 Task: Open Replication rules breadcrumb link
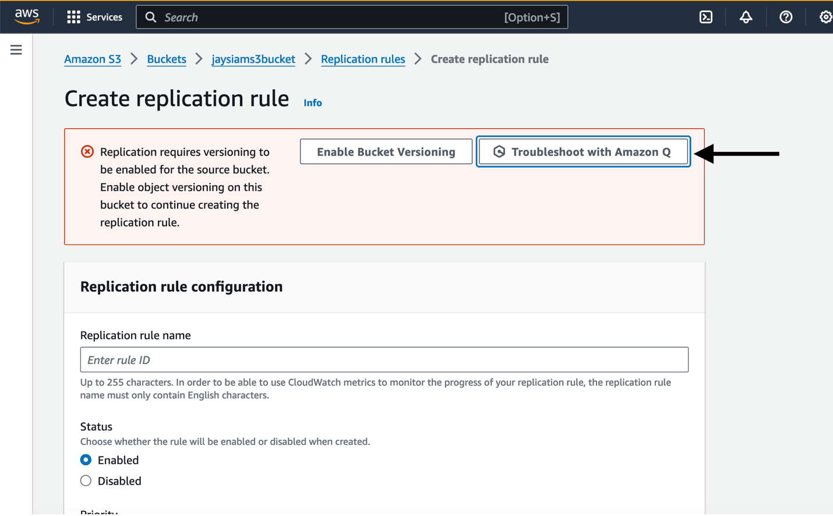[363, 59]
